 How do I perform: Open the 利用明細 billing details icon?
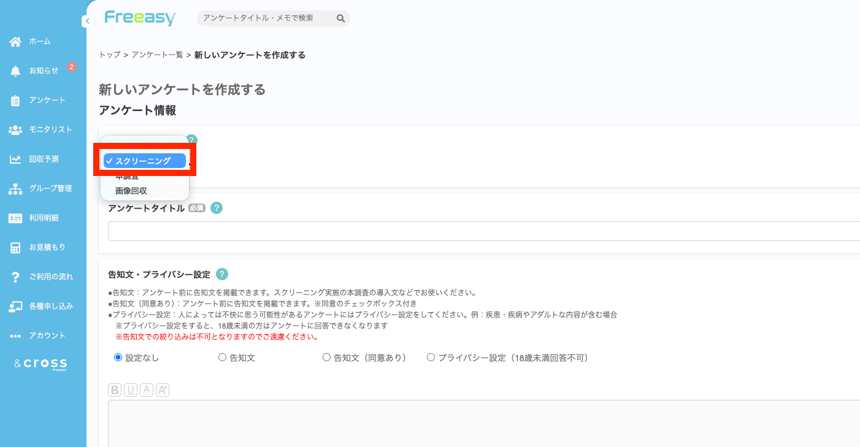15,218
